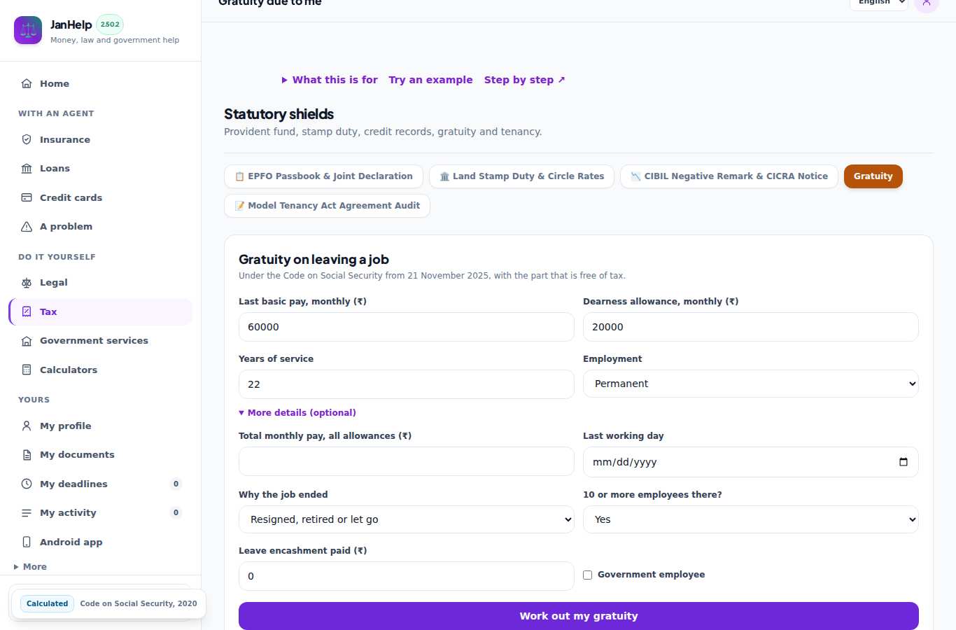
Task: Click the Years of service input field
Action: click(406, 384)
